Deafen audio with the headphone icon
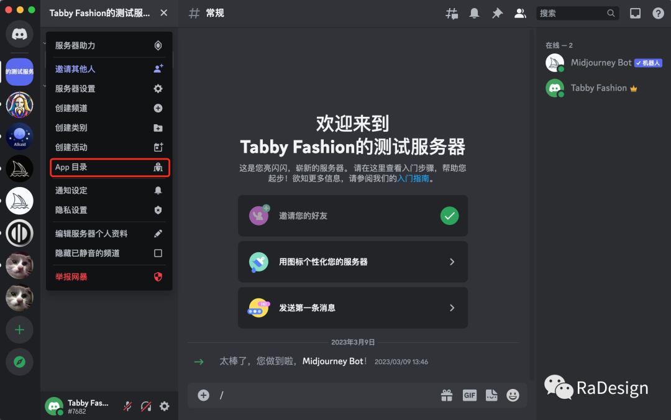This screenshot has height=420, width=671. click(x=146, y=406)
